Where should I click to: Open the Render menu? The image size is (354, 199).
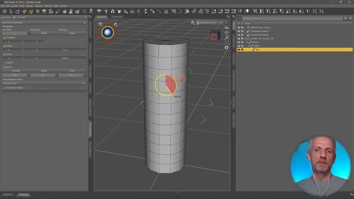[x=29, y=6]
